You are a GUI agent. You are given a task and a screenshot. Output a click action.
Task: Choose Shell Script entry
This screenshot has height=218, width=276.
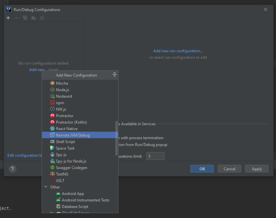80,141
